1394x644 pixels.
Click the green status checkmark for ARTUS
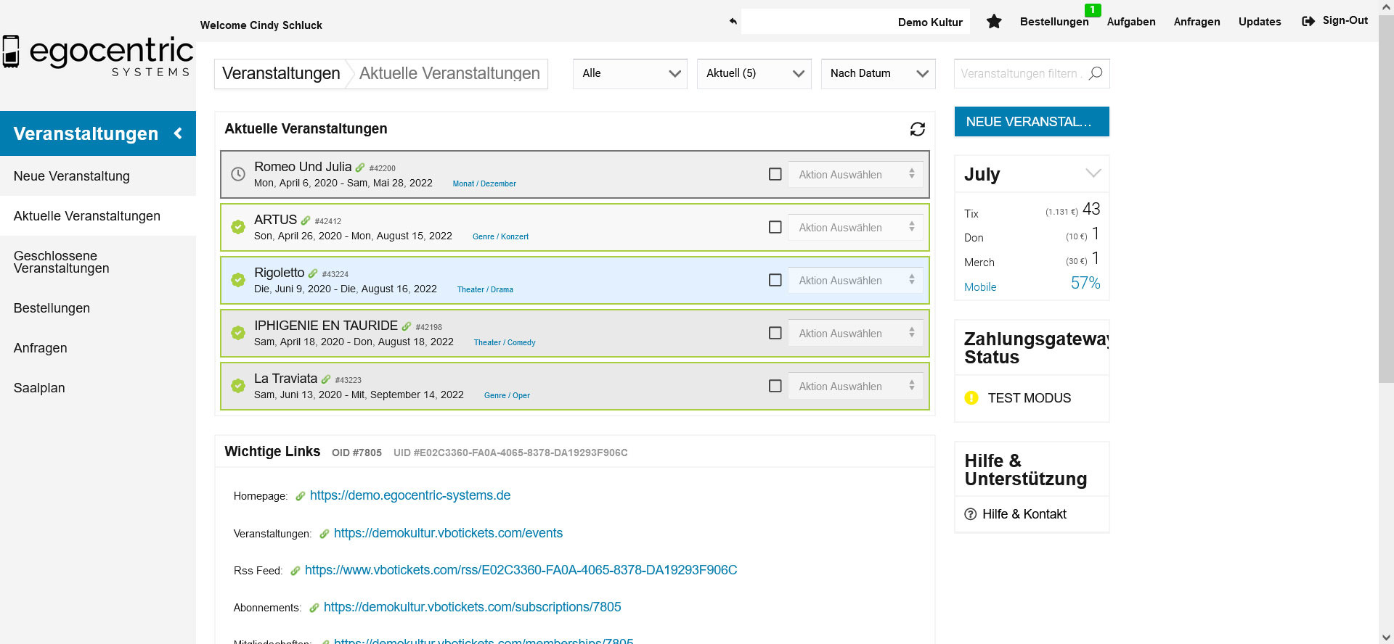coord(238,227)
